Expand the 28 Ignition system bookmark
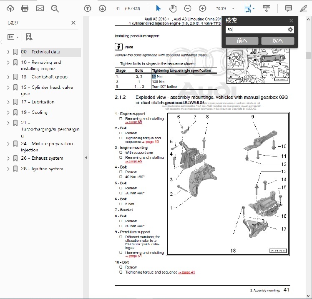This screenshot has height=299, width=312. pos(8,169)
